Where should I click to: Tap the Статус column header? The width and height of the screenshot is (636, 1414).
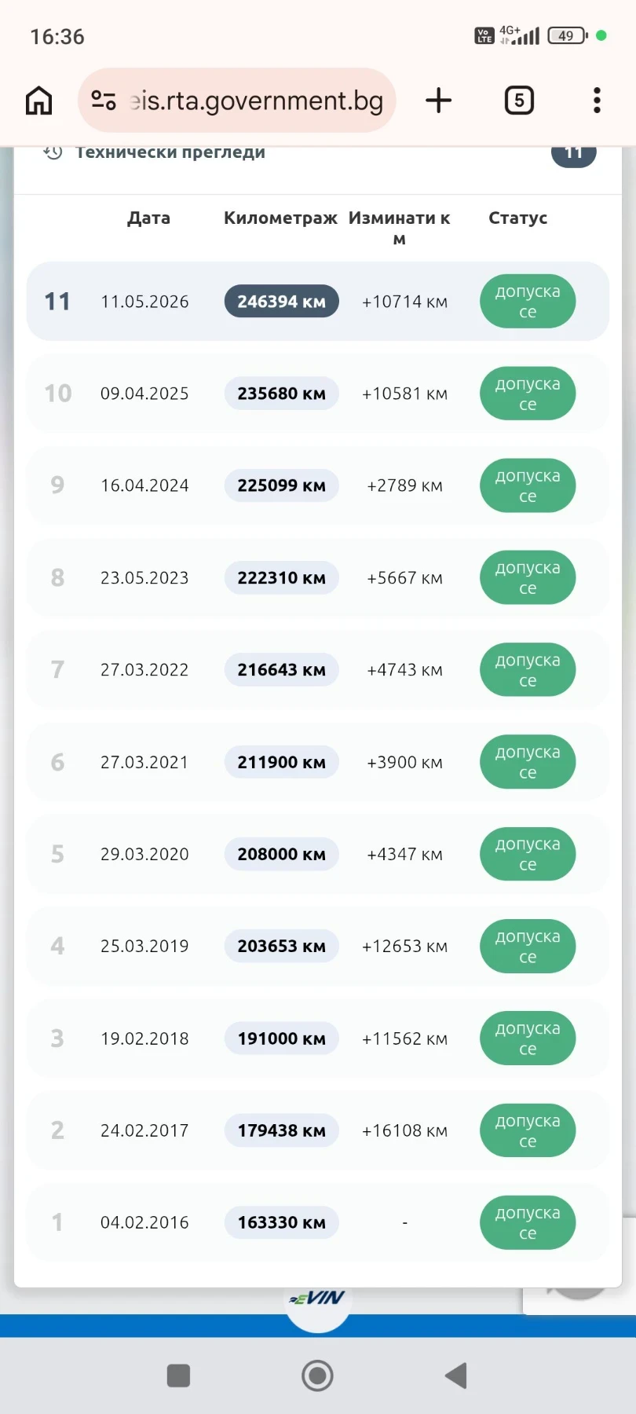point(518,218)
